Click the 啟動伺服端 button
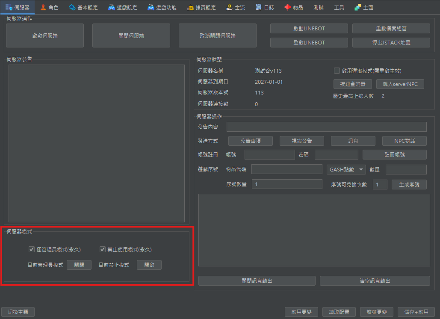The height and width of the screenshot is (319, 440). pyautogui.click(x=45, y=35)
